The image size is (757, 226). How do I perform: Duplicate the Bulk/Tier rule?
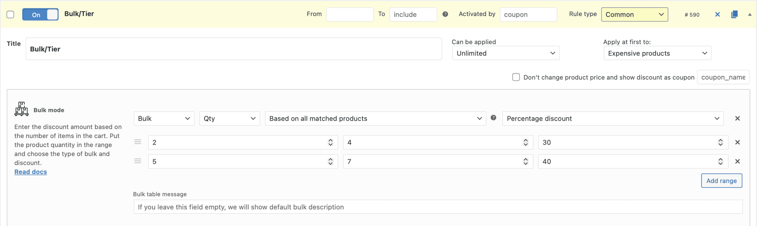pos(734,14)
